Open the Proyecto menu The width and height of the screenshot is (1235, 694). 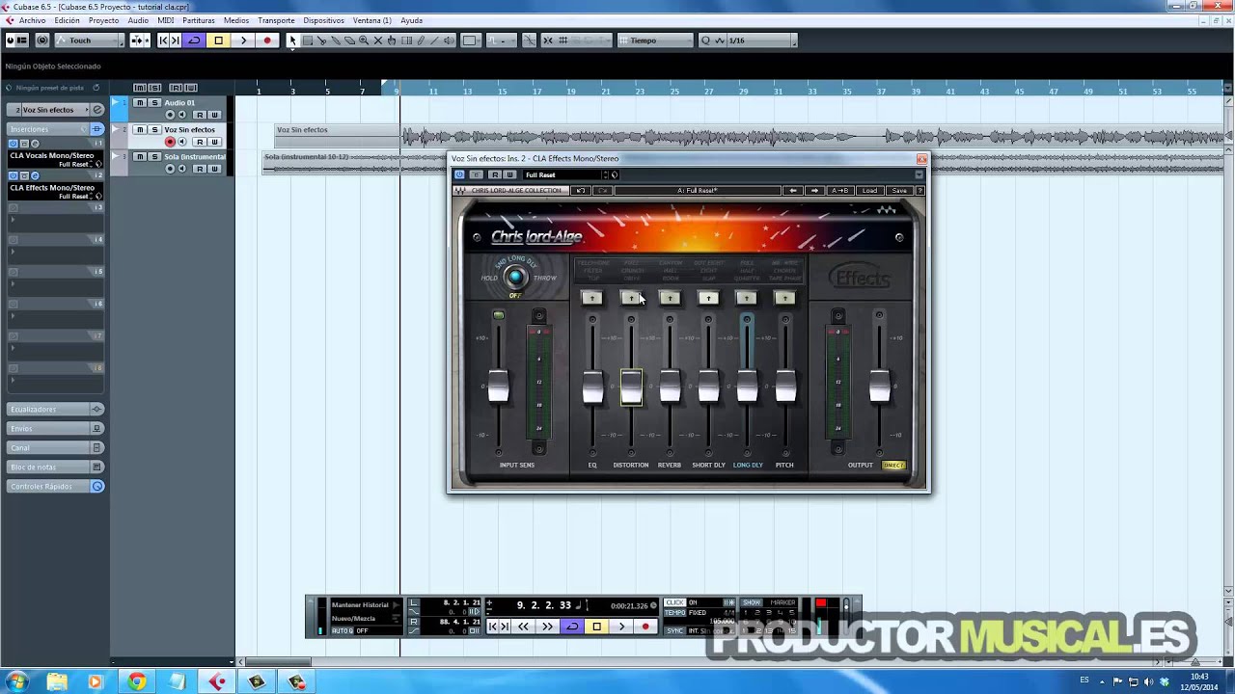point(103,20)
